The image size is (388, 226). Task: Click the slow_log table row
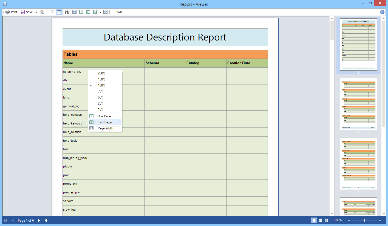click(x=165, y=210)
